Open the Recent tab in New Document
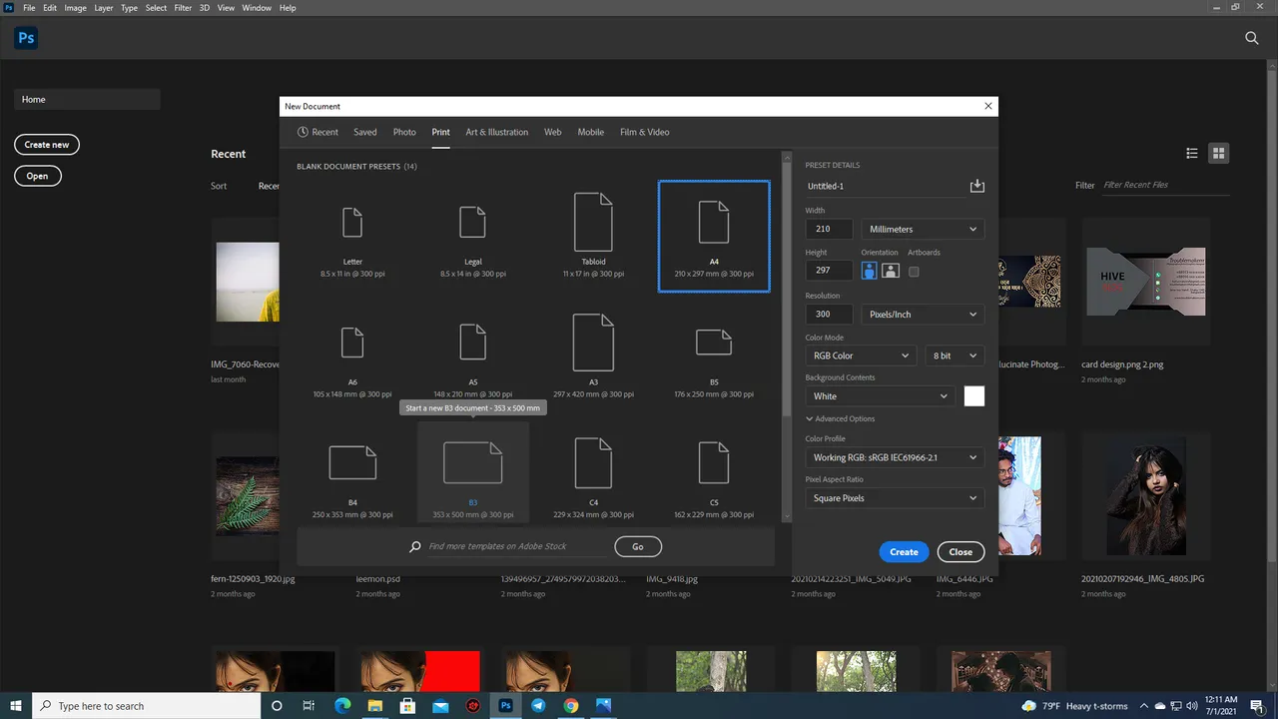 pyautogui.click(x=318, y=132)
